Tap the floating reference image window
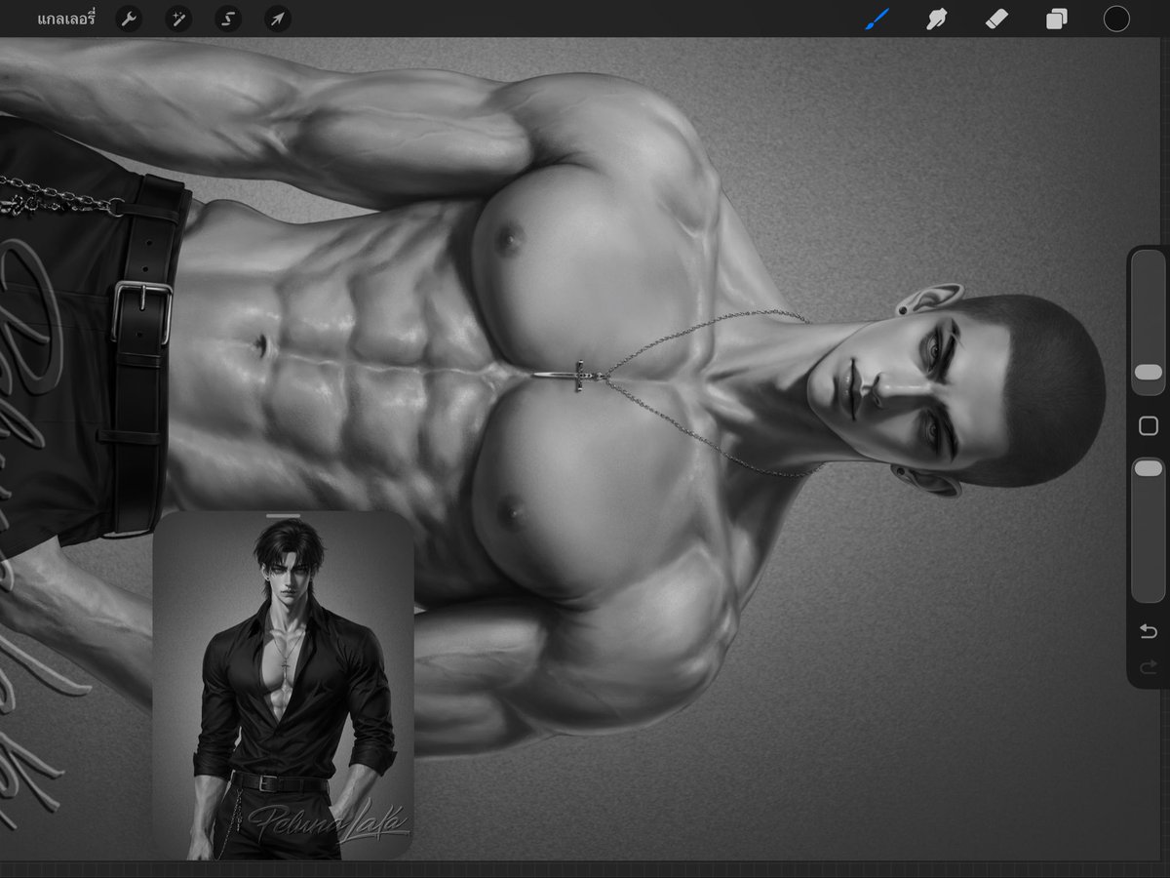Viewport: 1170px width, 878px height. click(x=284, y=685)
